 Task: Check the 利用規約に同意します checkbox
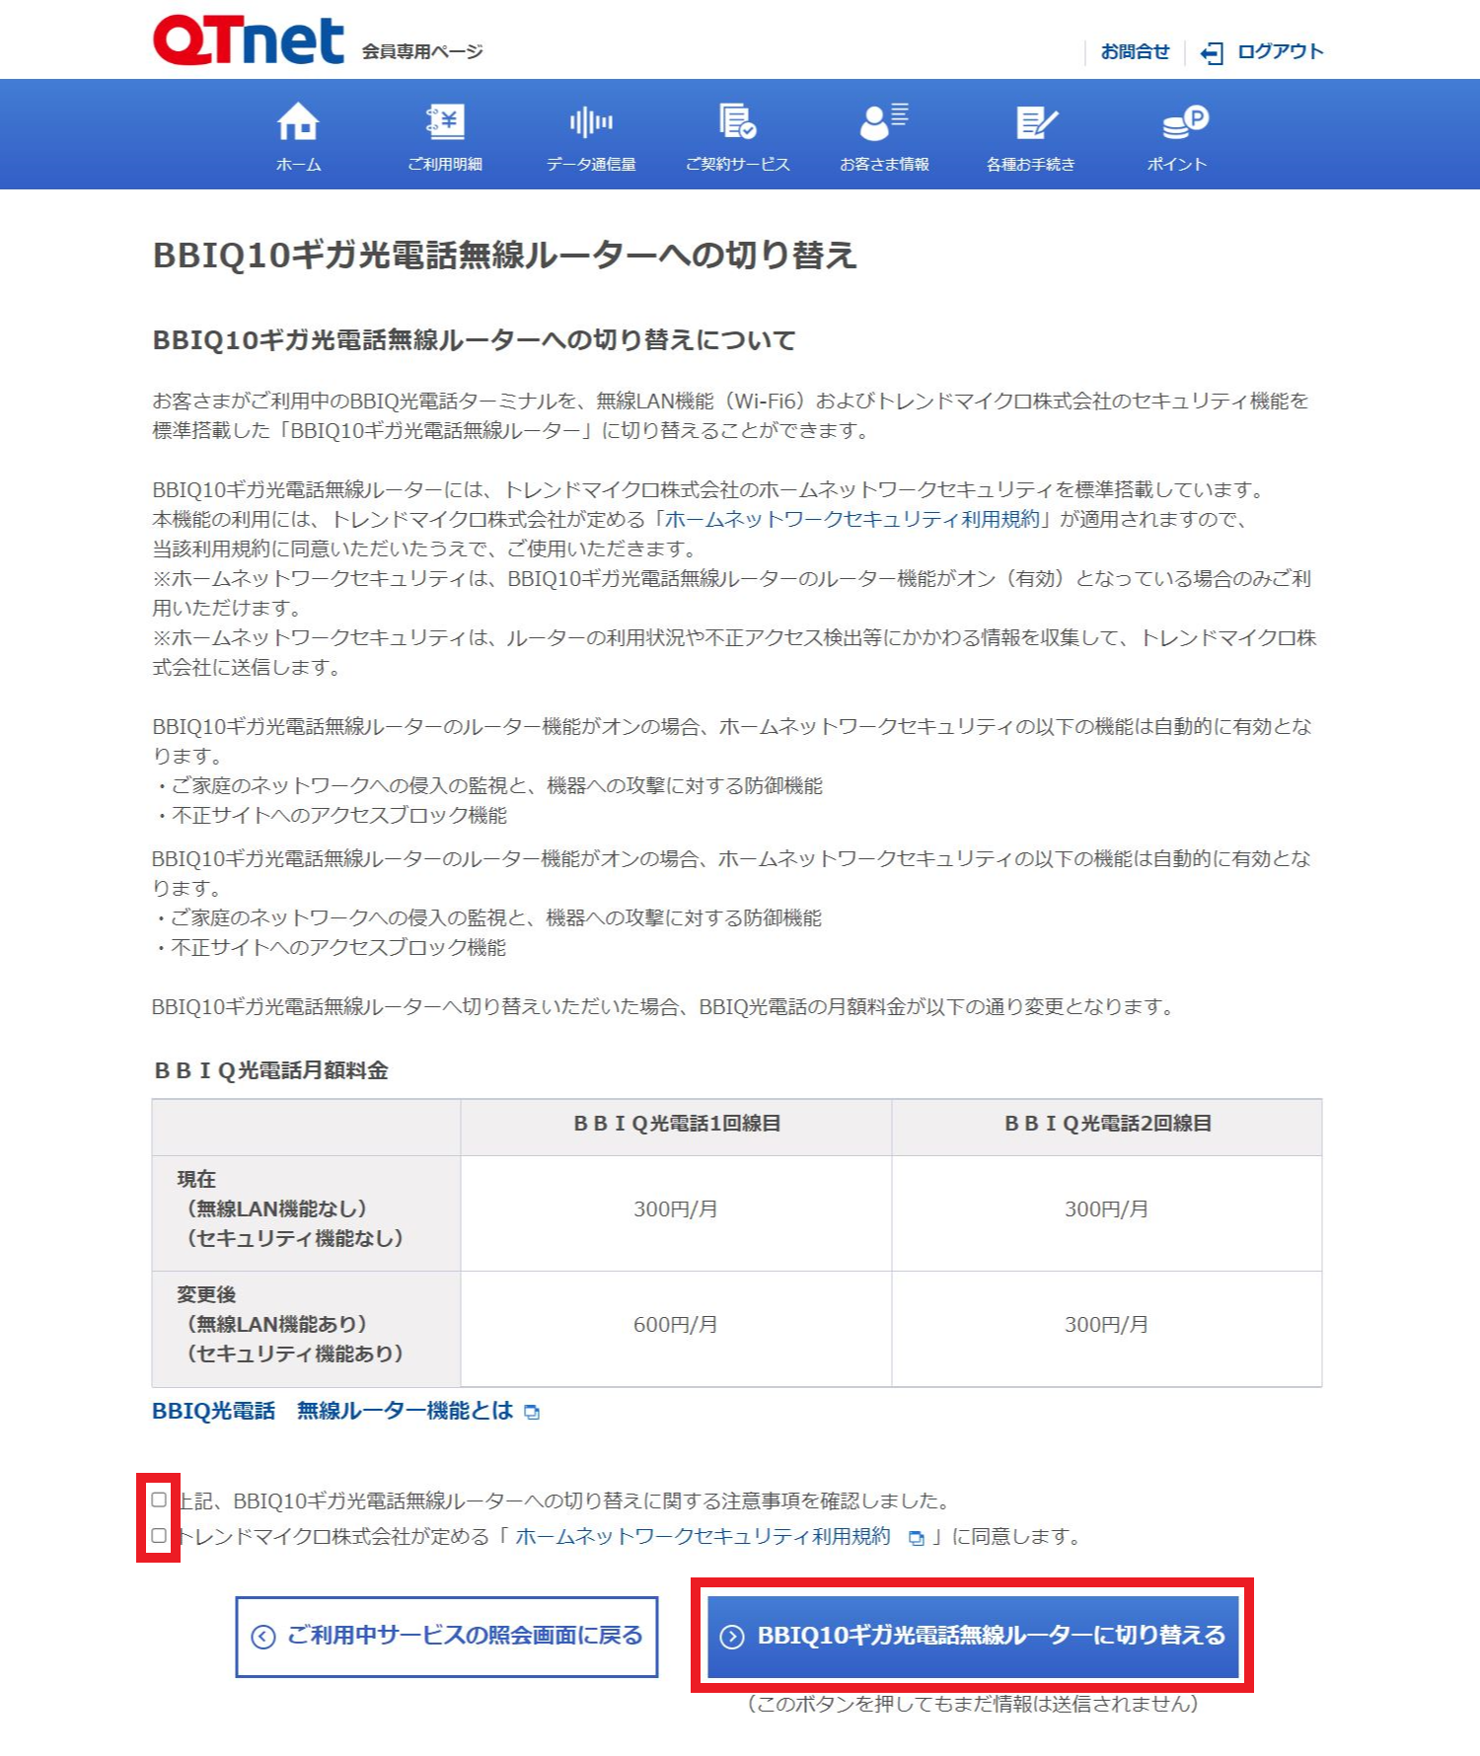pos(159,1536)
